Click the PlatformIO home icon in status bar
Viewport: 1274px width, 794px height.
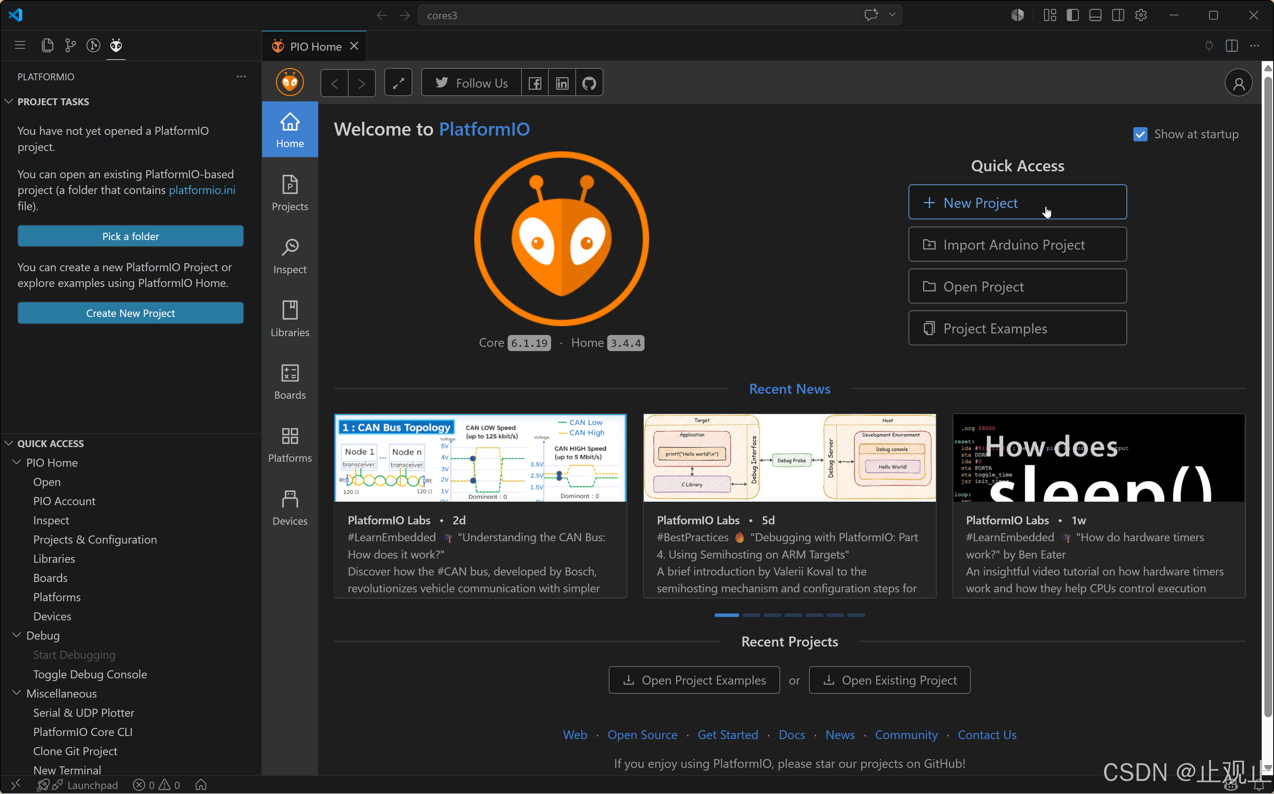point(201,784)
